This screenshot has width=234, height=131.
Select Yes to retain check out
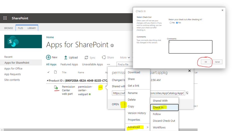coord(171,23)
